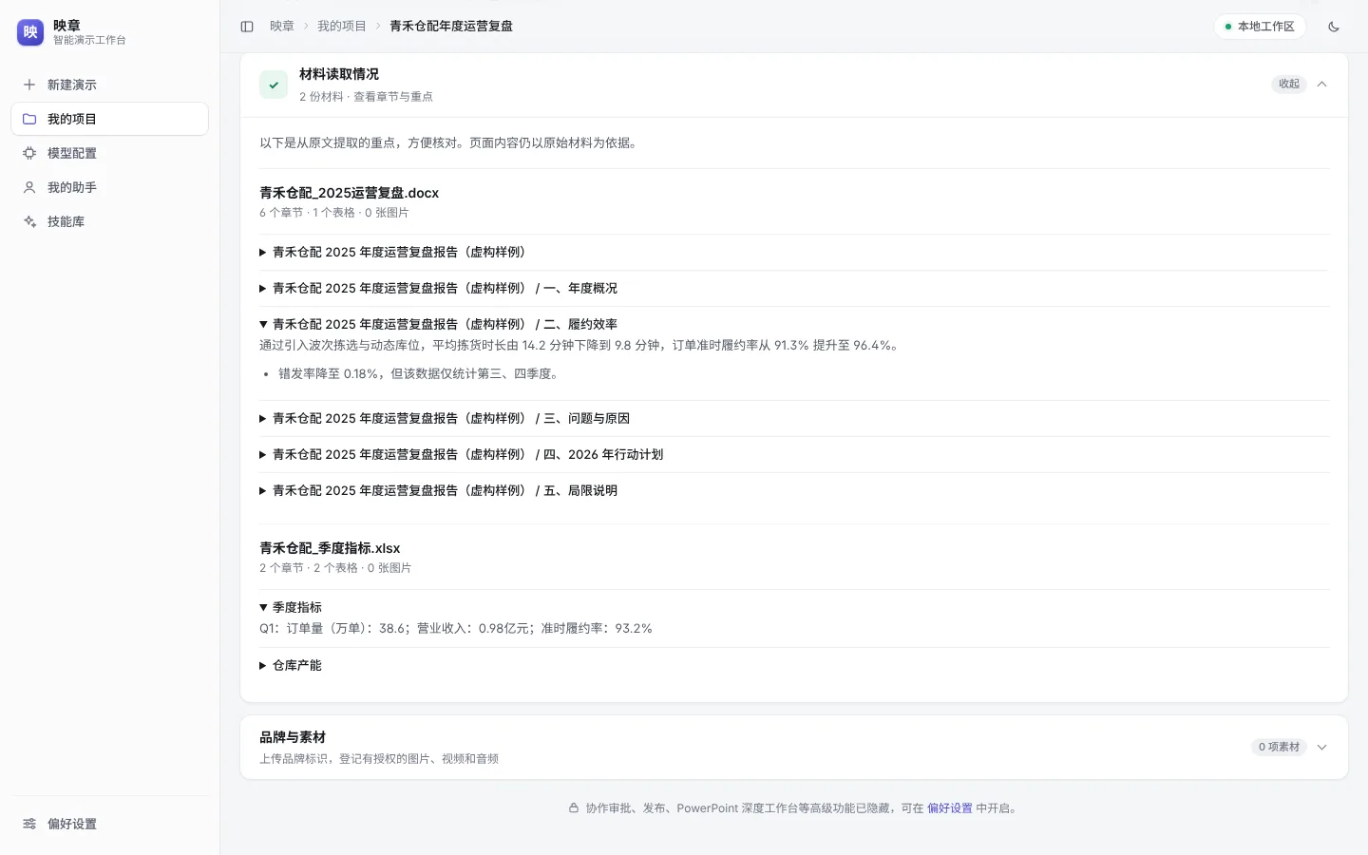Collapse 材料读取情况 with the up chevron
This screenshot has height=855, width=1368.
click(x=1321, y=84)
